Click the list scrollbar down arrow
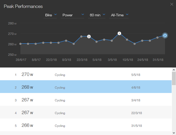The height and width of the screenshot is (135, 176). 174,133
